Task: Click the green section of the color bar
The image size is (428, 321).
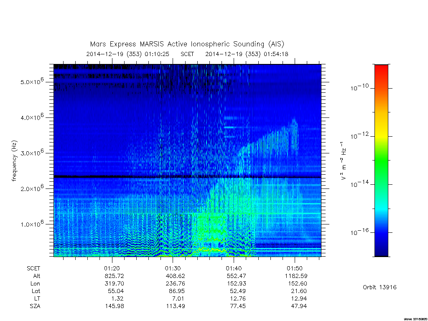Action: [381, 161]
